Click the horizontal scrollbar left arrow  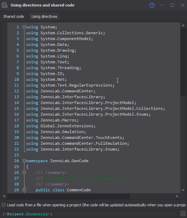4,196
